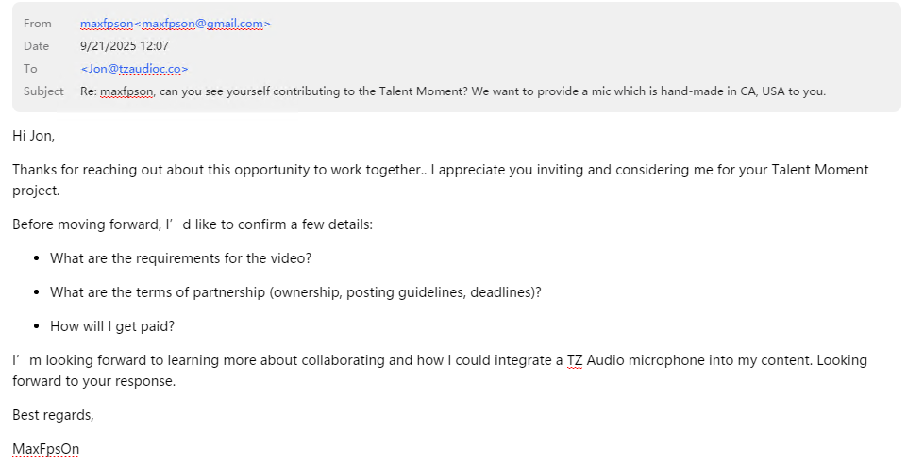The image size is (907, 465).
Task: Click the 'How will I get paid?' bullet
Action: click(112, 326)
